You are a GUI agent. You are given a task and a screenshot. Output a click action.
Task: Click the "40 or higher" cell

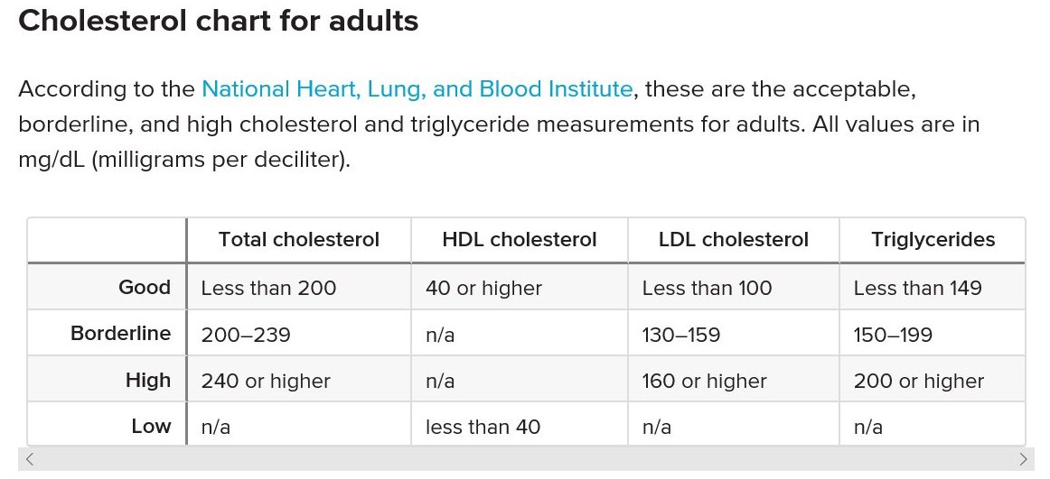click(483, 289)
